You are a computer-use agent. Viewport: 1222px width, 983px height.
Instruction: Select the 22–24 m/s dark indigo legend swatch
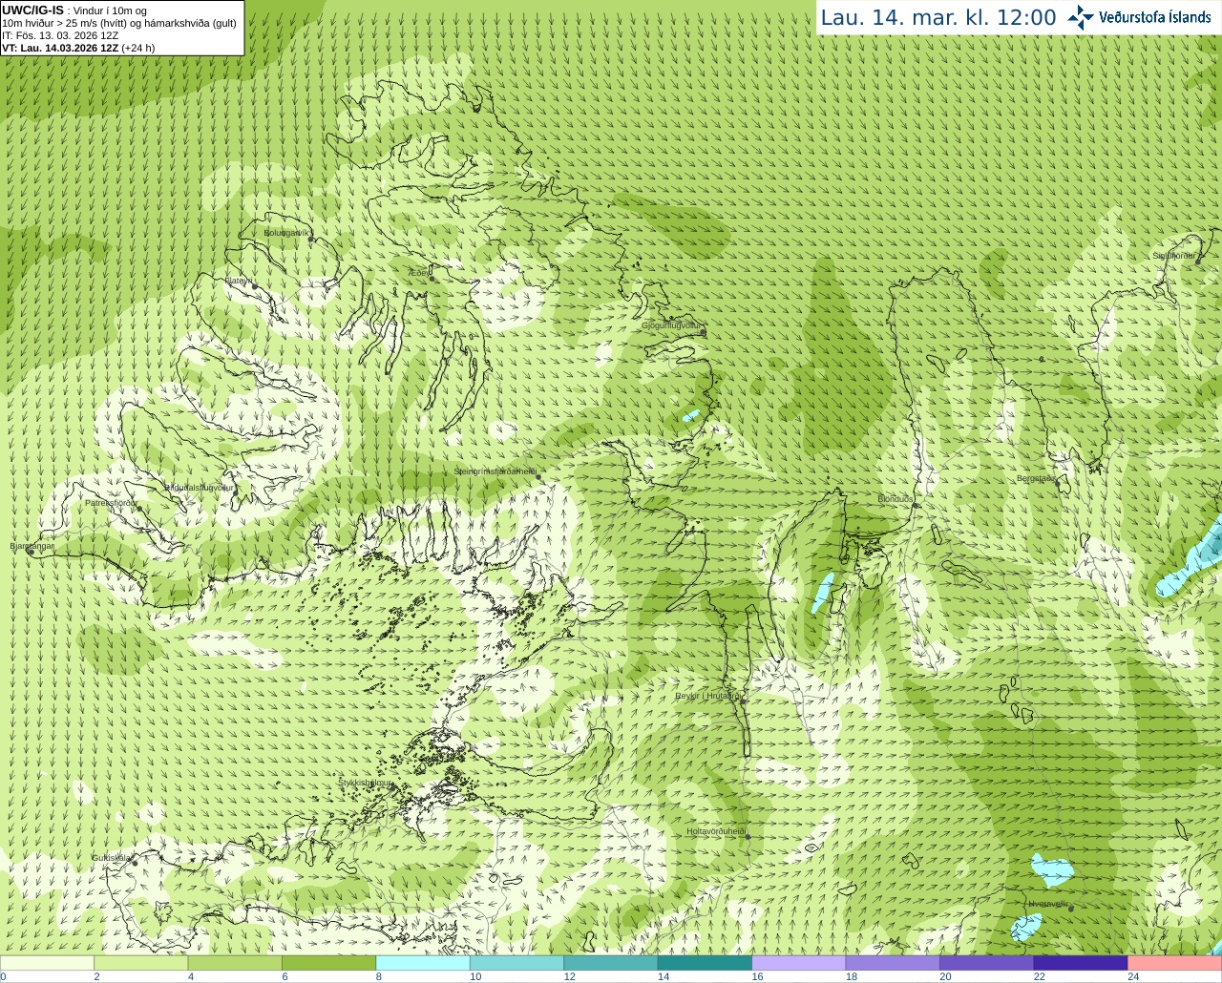click(x=1081, y=963)
